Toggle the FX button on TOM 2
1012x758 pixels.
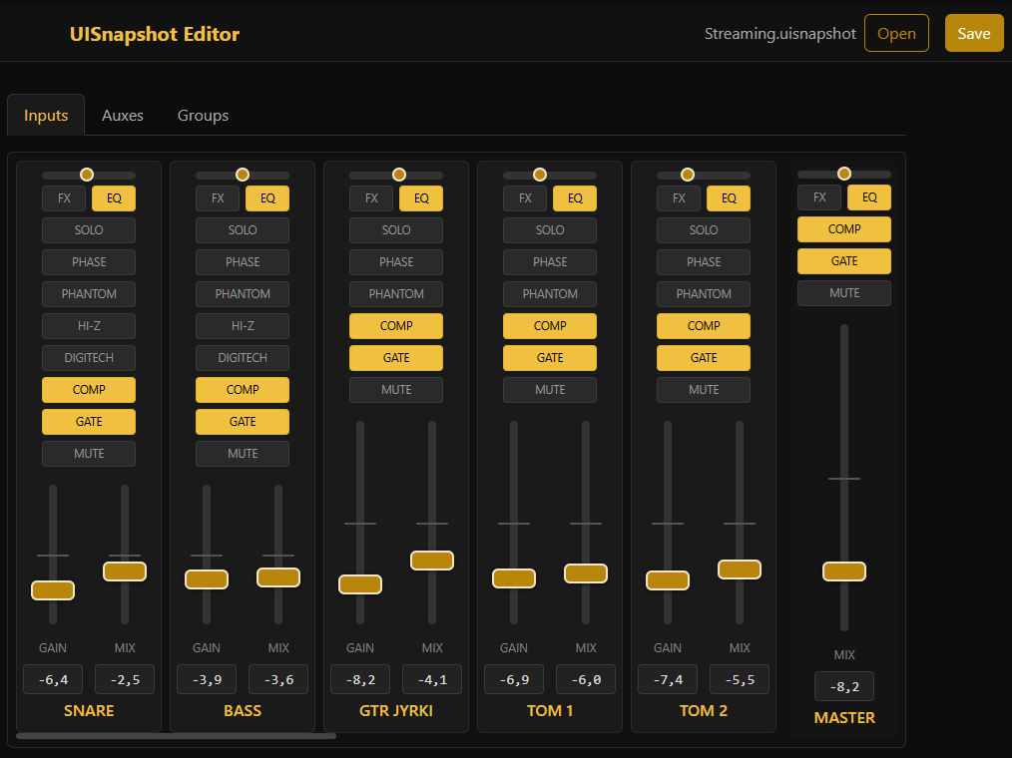coord(679,198)
